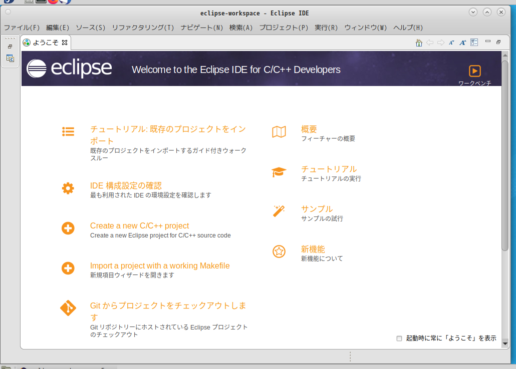
Task: Open IDE 構成設定の確認 link
Action: pyautogui.click(x=126, y=185)
